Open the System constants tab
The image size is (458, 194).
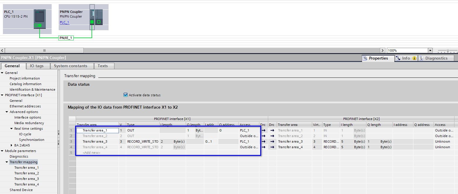pos(71,66)
